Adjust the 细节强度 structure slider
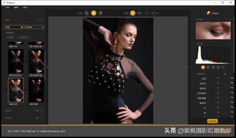The height and width of the screenshot is (138, 236). click(x=218, y=93)
